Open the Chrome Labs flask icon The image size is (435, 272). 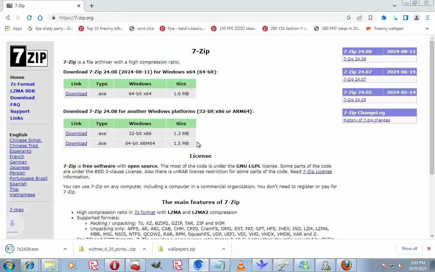pos(395,18)
